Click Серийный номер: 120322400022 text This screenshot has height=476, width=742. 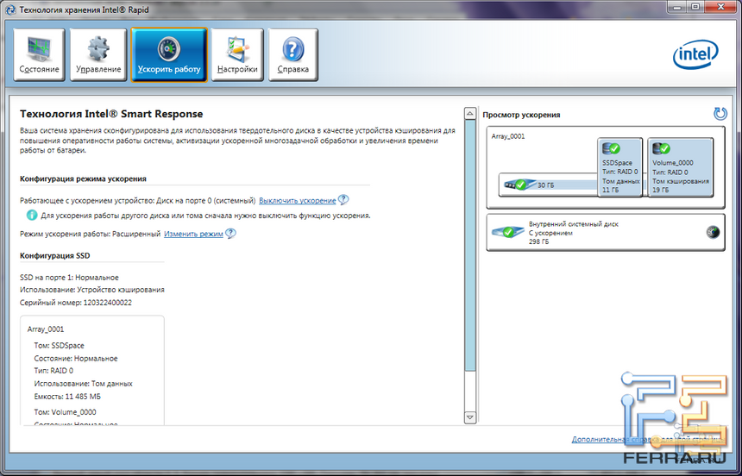click(x=76, y=303)
